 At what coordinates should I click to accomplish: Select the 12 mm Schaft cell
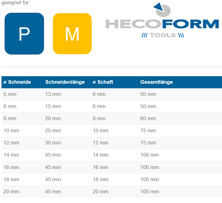[x=100, y=143]
